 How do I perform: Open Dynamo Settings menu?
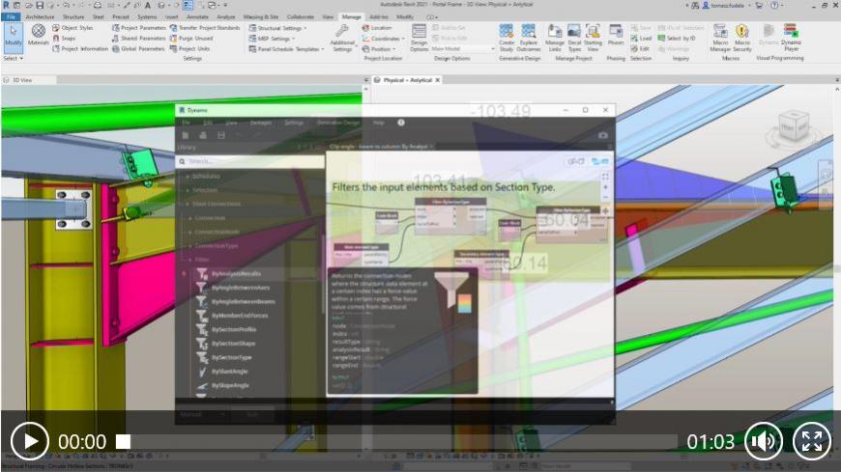tap(294, 123)
